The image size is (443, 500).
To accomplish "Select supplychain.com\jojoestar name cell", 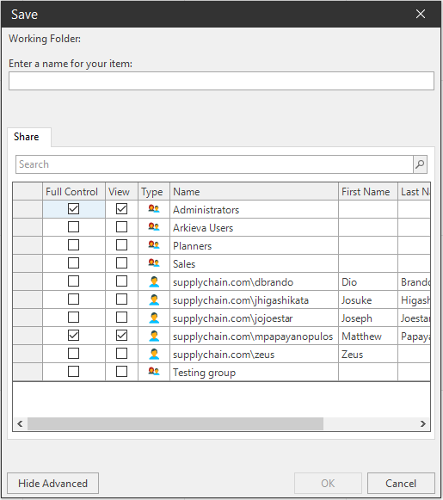I will [x=254, y=318].
